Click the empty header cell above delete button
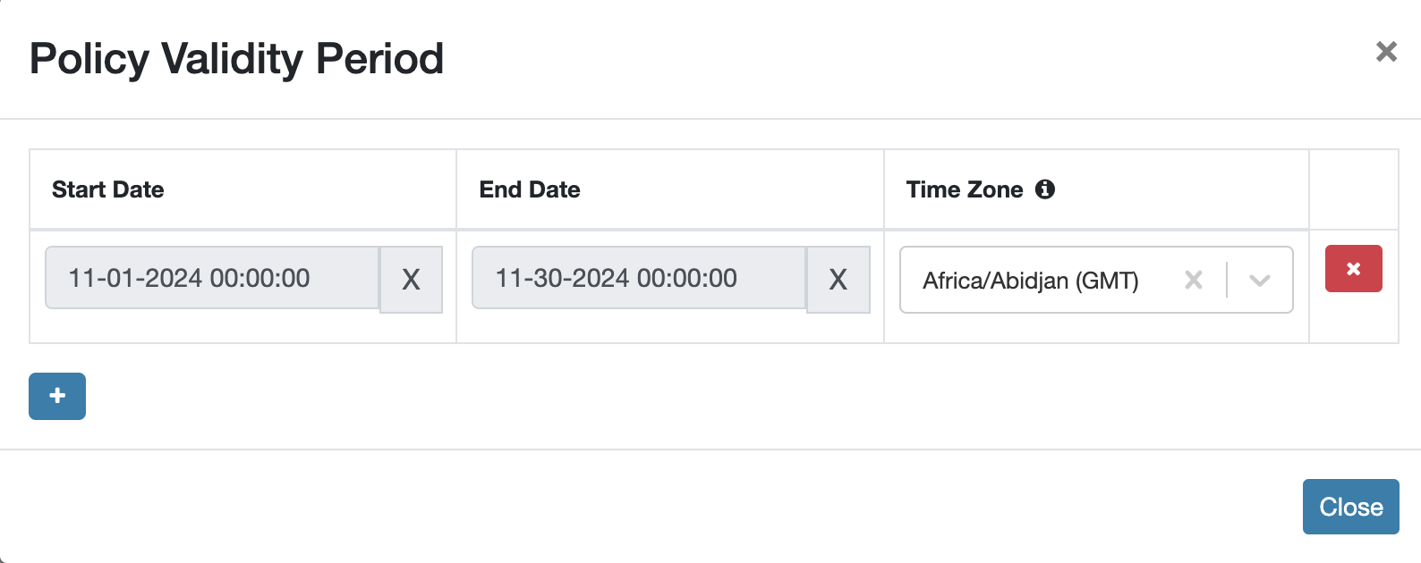The image size is (1421, 563). (1353, 189)
